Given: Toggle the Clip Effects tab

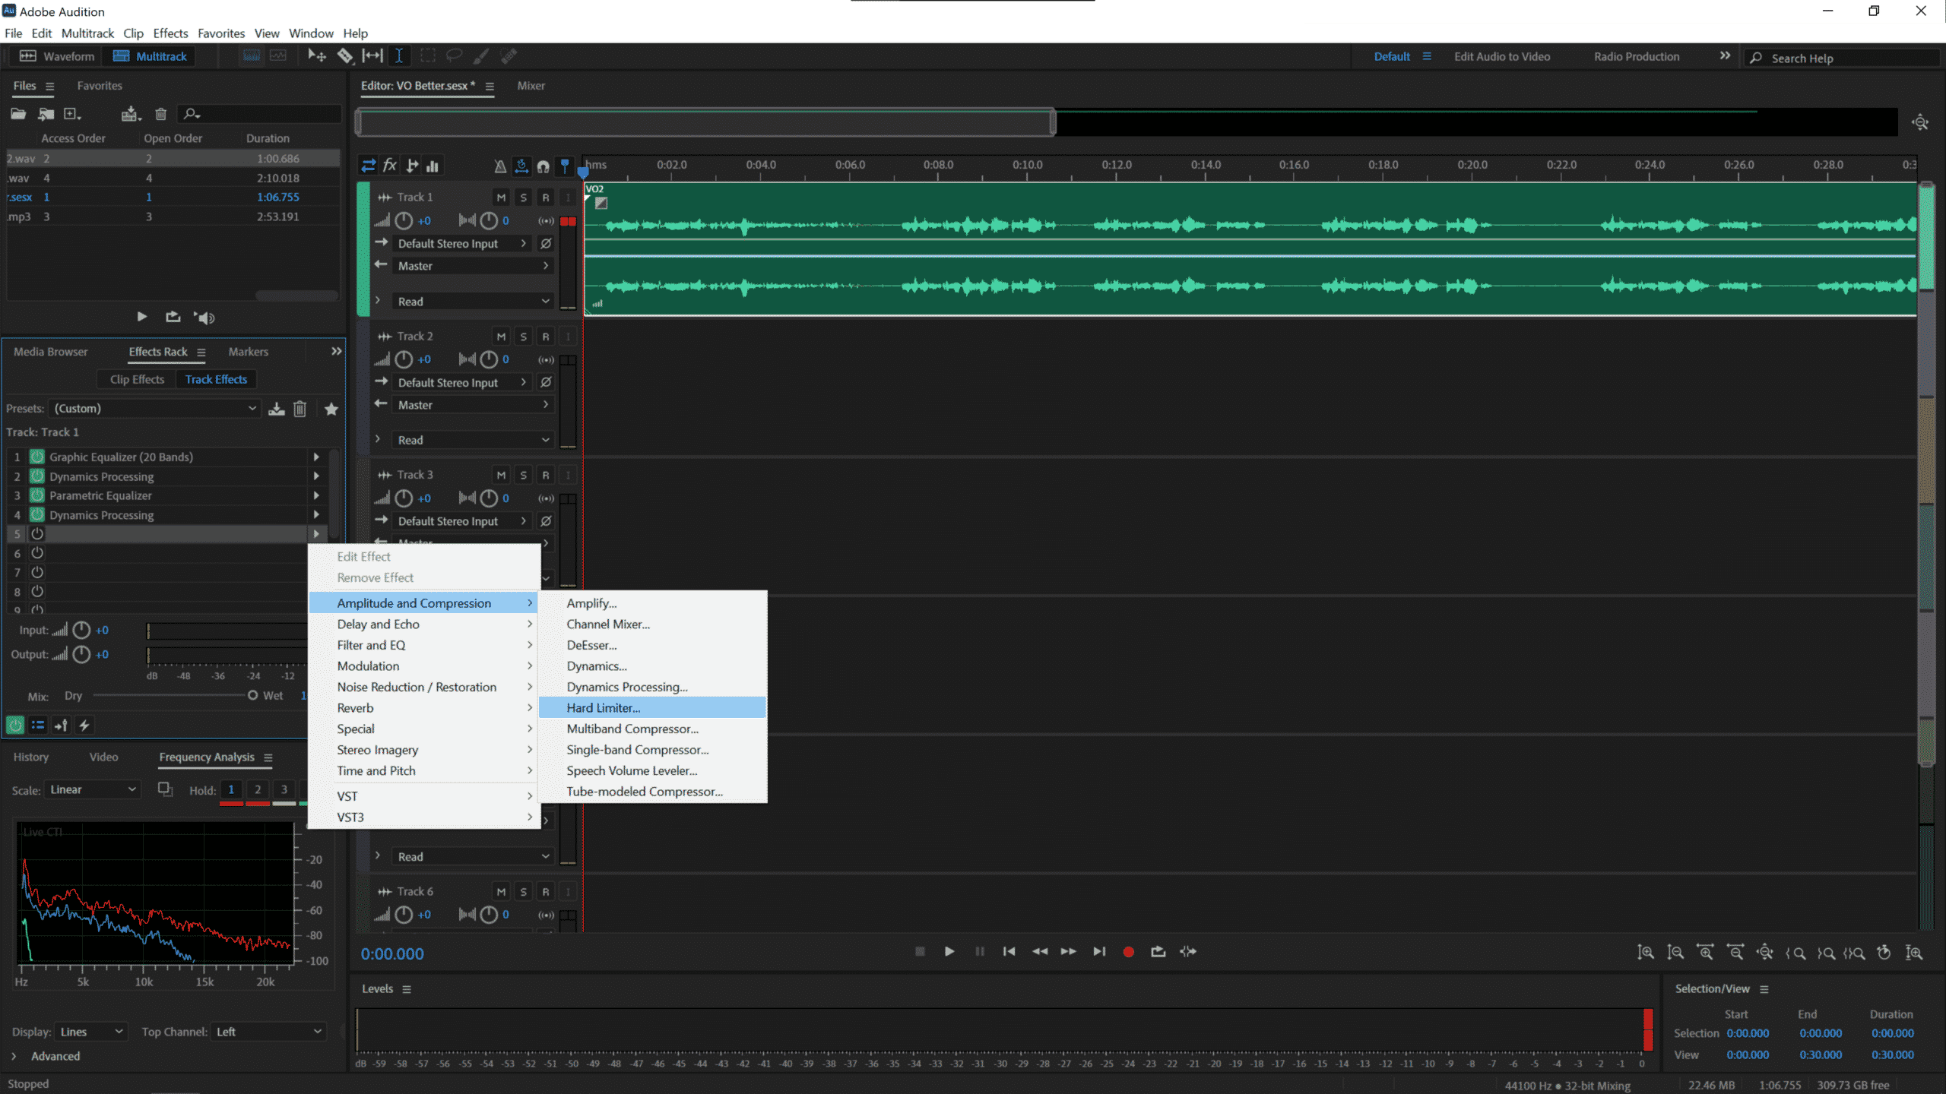Looking at the screenshot, I should [x=136, y=379].
